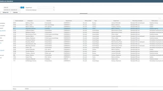This screenshot has height=91, width=163.
Task: Go to the next period with the blue right arrow
Action: pos(23,8)
